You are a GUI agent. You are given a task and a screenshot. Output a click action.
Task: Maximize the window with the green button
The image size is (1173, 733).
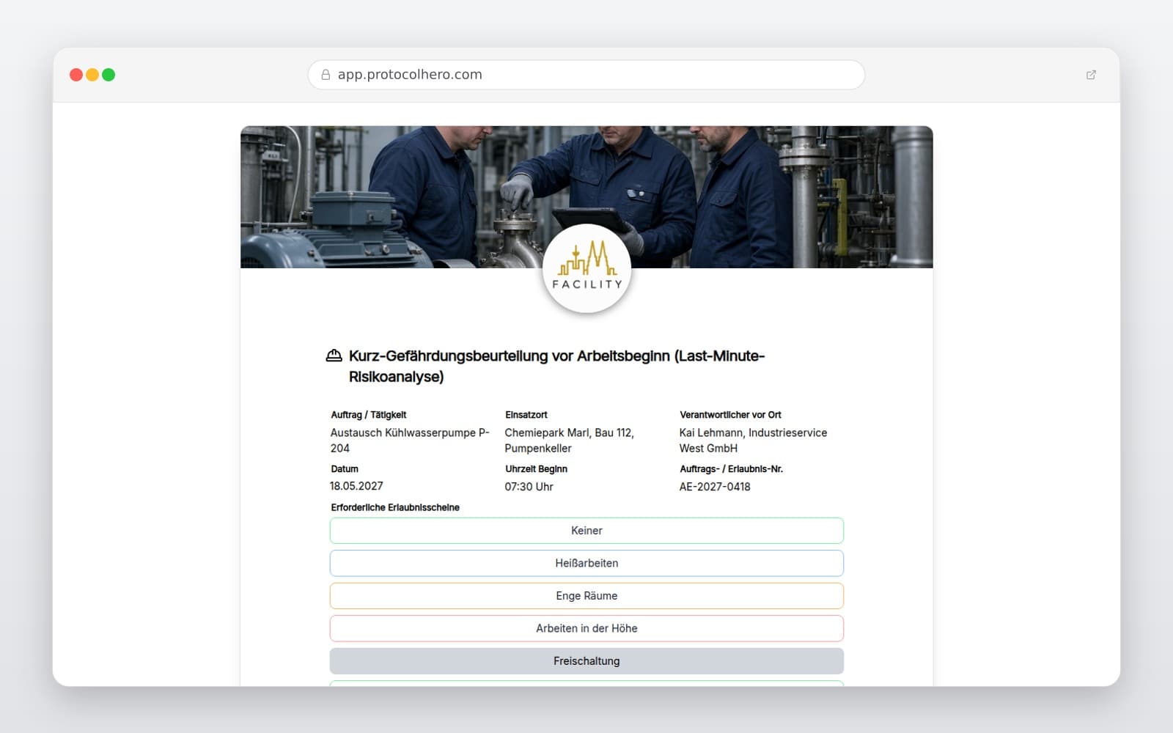(109, 75)
